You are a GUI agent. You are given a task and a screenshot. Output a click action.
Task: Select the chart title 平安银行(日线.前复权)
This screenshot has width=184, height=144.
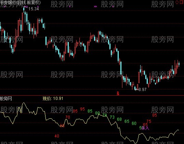(20, 2)
